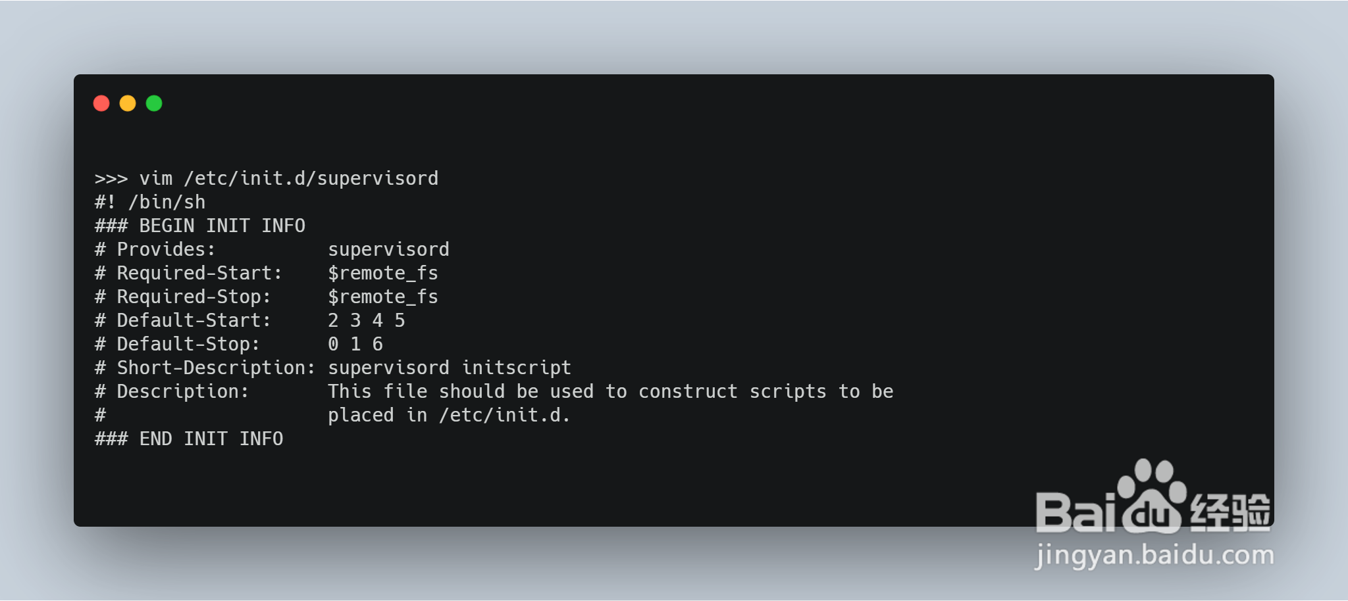This screenshot has height=601, width=1348.
Task: Click the ### BEGIN INIT INFO line
Action: click(200, 226)
